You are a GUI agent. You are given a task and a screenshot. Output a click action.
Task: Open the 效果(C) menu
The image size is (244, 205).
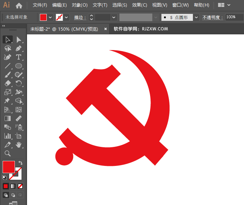140,5
